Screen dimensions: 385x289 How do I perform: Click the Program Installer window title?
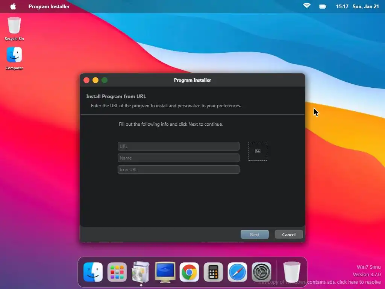coord(192,80)
